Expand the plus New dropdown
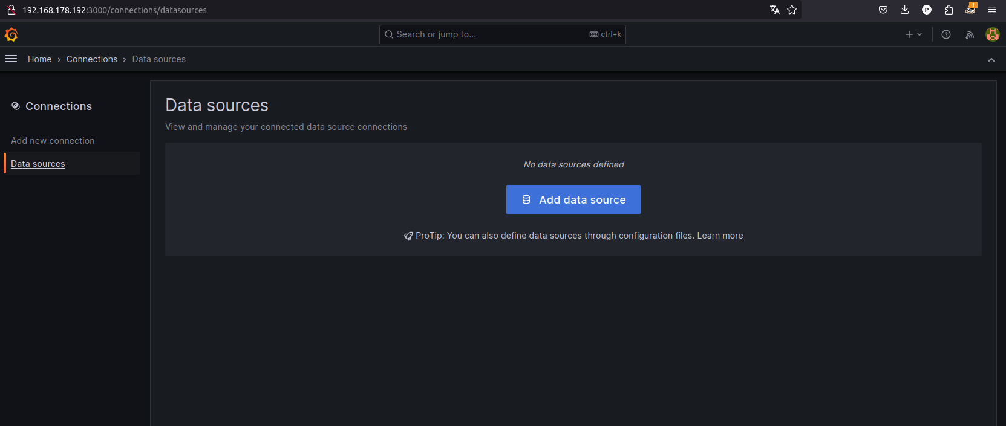The width and height of the screenshot is (1006, 426). pyautogui.click(x=913, y=34)
